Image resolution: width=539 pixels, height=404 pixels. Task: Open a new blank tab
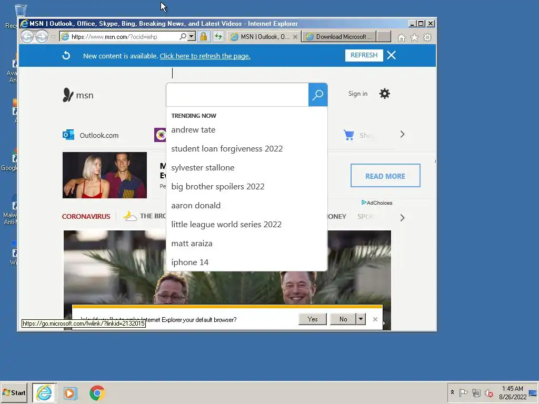point(384,37)
